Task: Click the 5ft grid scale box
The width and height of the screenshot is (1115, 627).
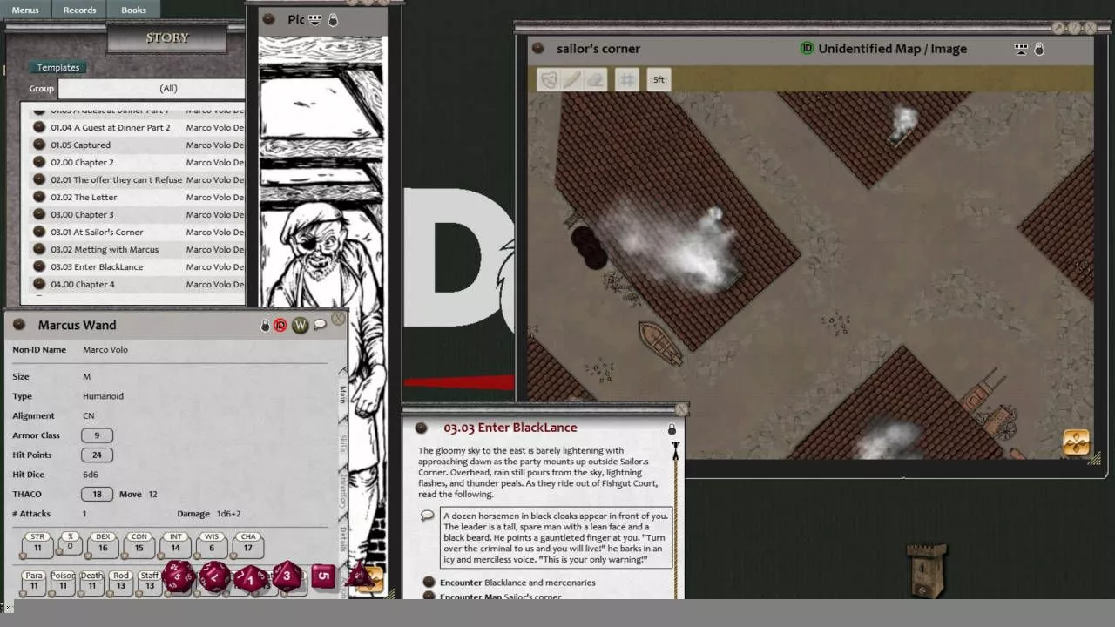Action: click(x=659, y=79)
